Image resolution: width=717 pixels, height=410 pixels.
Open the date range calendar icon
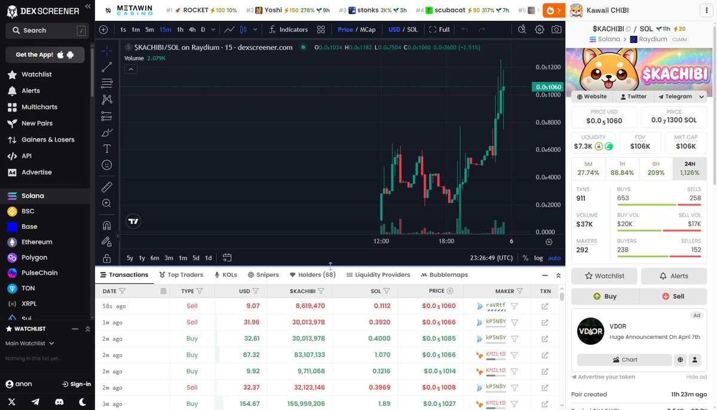[227, 258]
